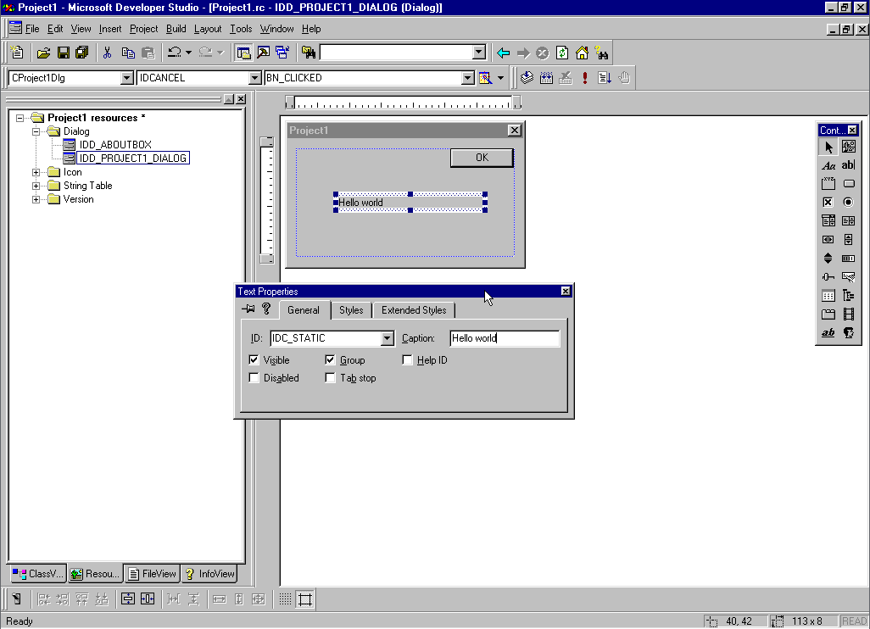This screenshot has width=870, height=629.
Task: Click the Undo arrow icon
Action: (175, 53)
